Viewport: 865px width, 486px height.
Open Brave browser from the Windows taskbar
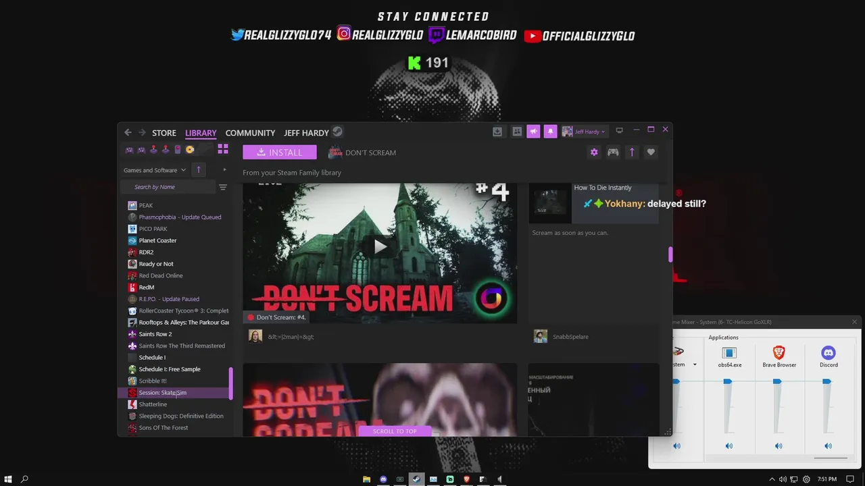click(x=466, y=479)
